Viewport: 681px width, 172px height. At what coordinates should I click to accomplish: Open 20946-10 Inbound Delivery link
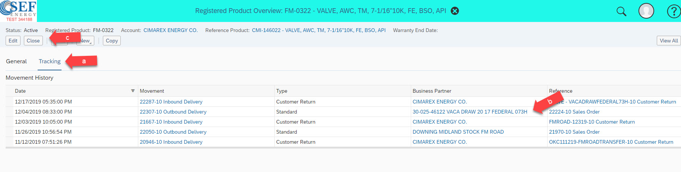(x=171, y=142)
